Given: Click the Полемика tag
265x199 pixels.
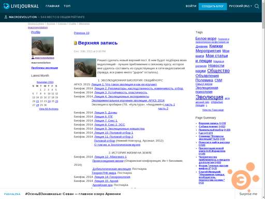Looking at the screenshot, I should pyautogui.click(x=204, y=80).
